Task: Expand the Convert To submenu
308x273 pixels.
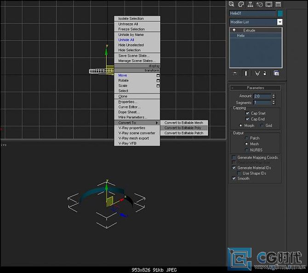Action: click(137, 123)
